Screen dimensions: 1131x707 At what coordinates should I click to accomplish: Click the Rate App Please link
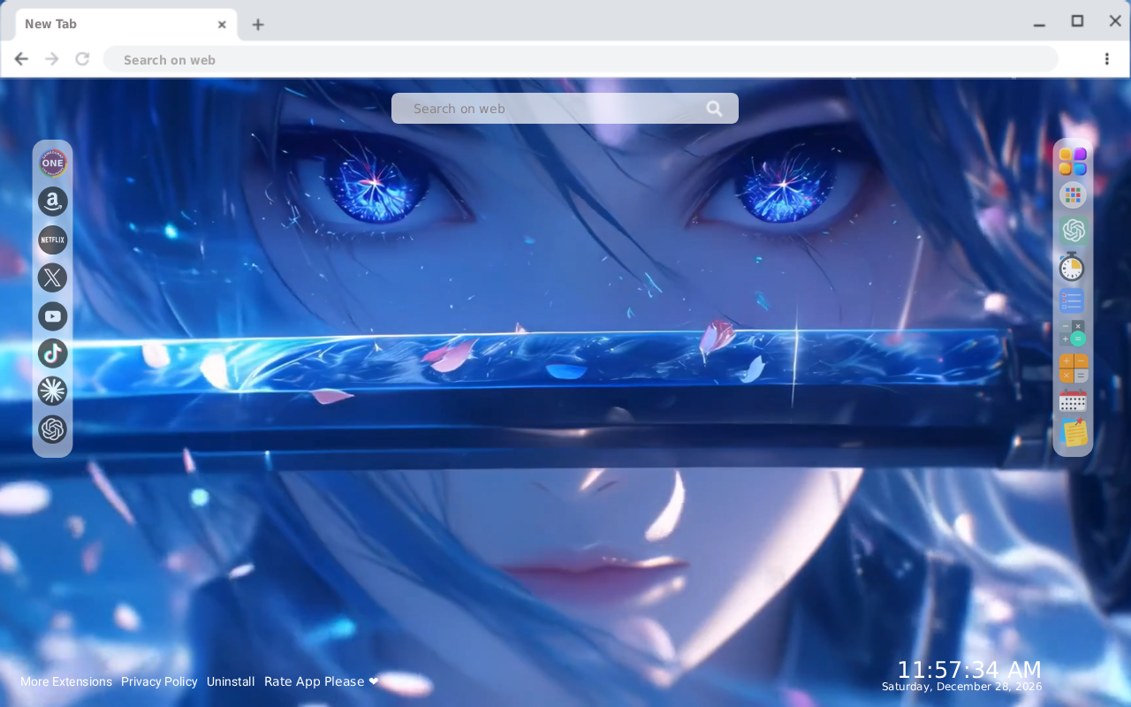[x=322, y=681]
